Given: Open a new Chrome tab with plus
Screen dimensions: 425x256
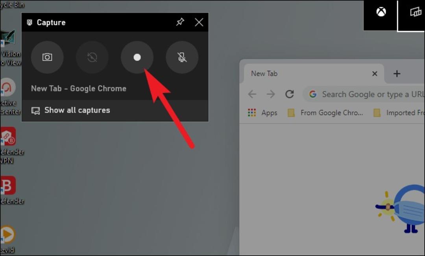Looking at the screenshot, I should click(x=397, y=74).
